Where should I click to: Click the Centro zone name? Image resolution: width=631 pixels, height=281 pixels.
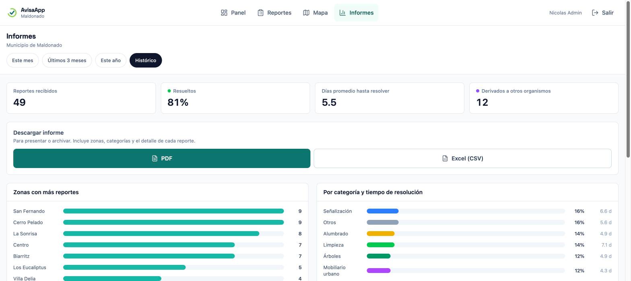[x=21, y=245]
